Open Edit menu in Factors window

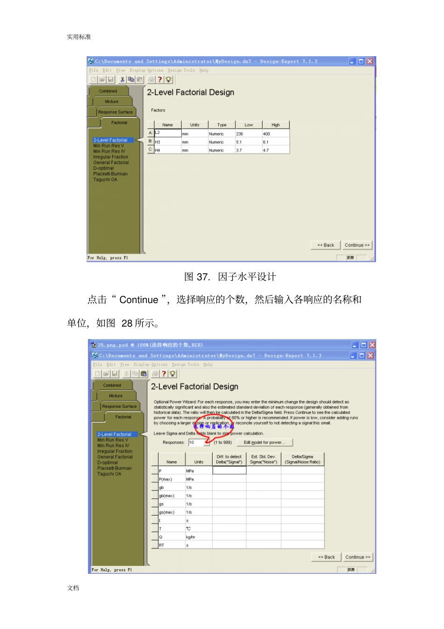click(107, 71)
